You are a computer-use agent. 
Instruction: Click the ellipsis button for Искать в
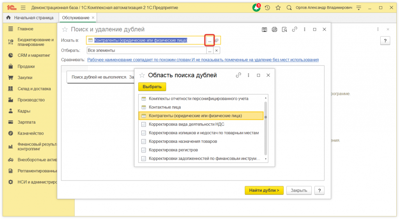[210, 40]
